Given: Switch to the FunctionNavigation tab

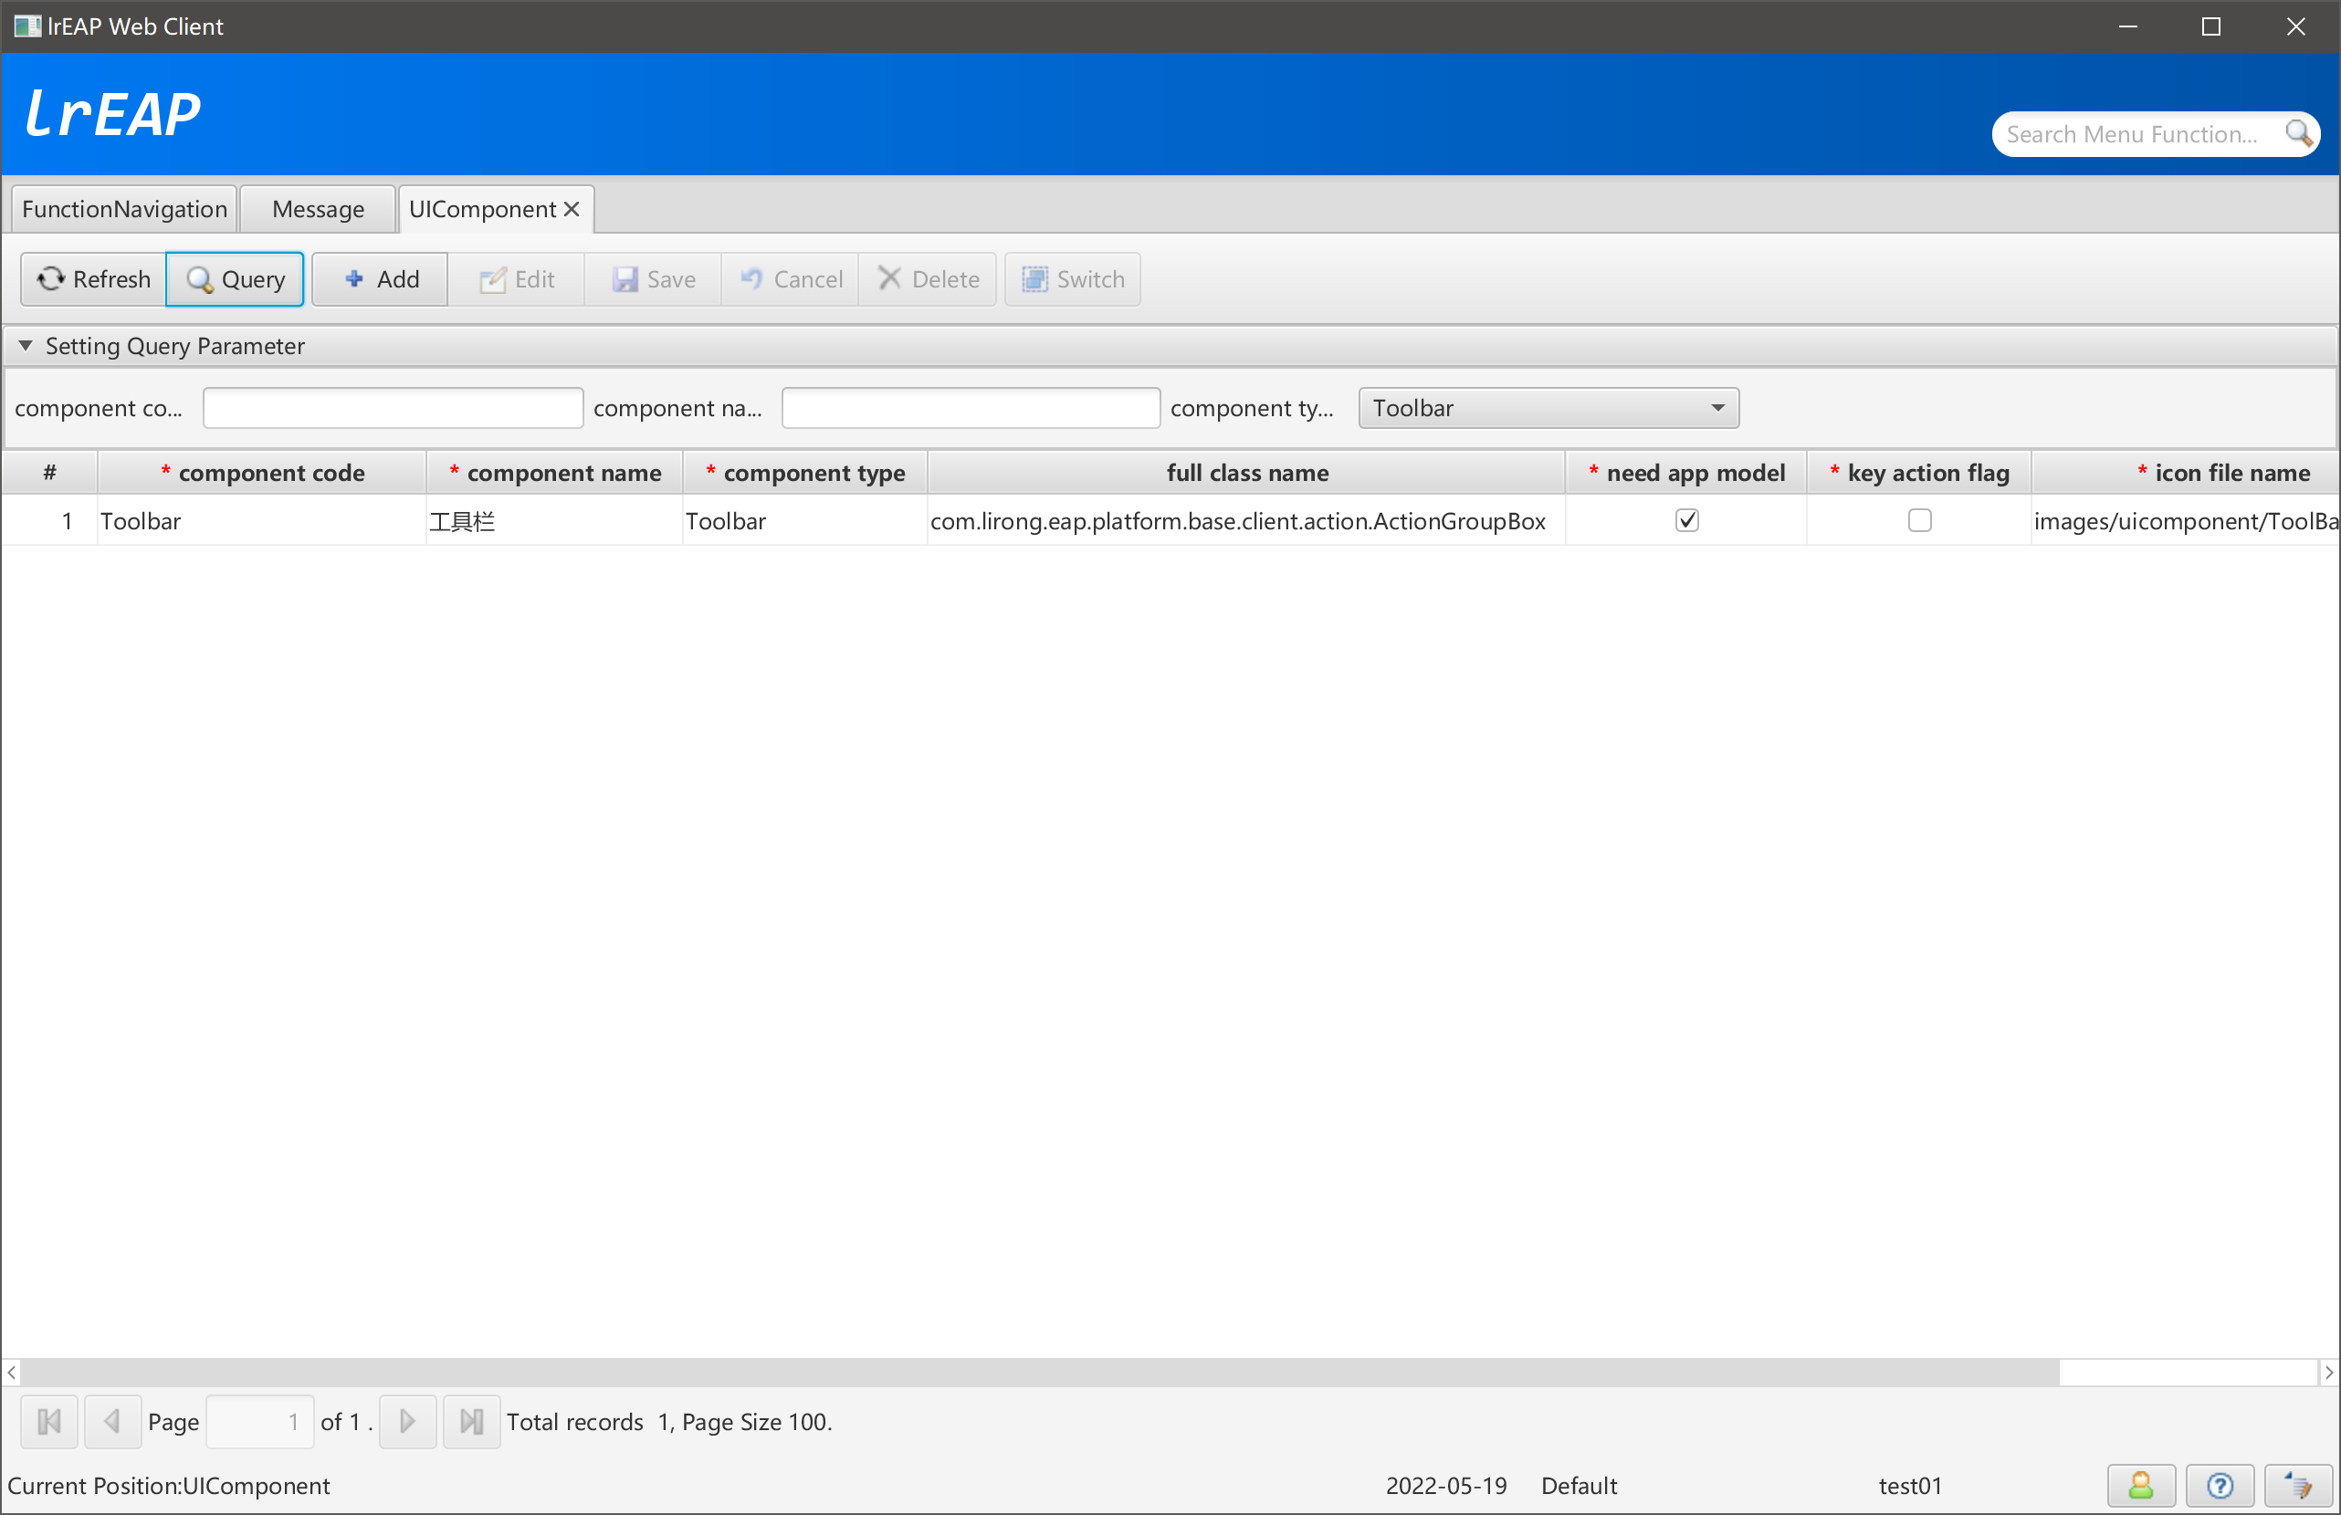Looking at the screenshot, I should pyautogui.click(x=125, y=209).
